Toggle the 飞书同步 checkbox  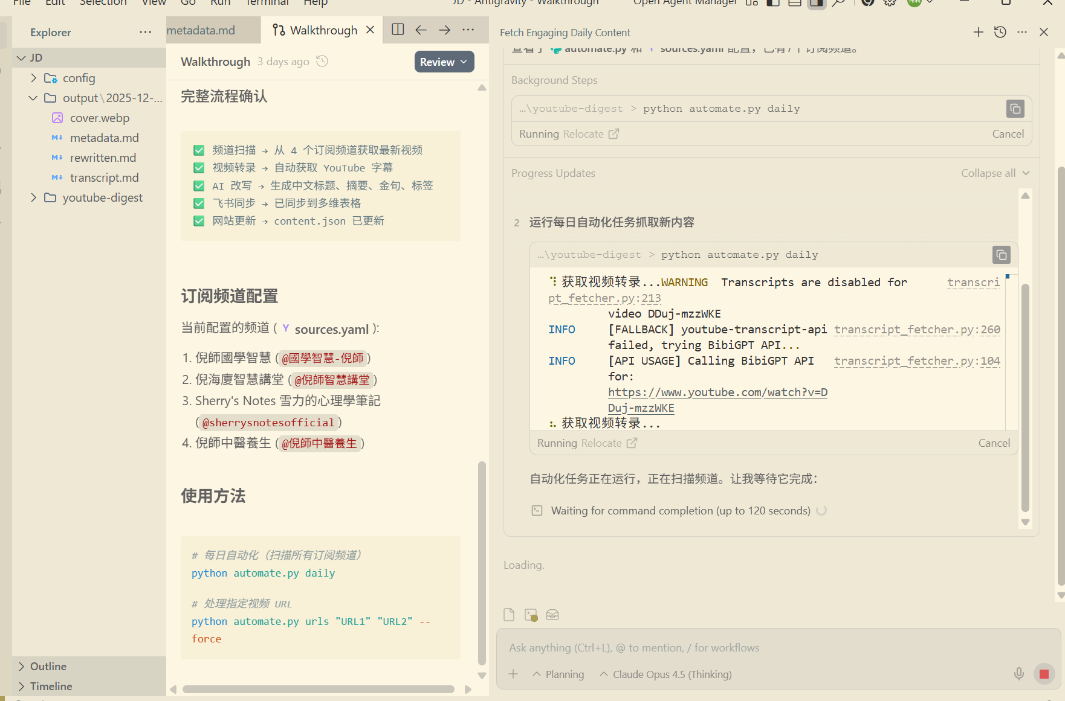(x=199, y=203)
